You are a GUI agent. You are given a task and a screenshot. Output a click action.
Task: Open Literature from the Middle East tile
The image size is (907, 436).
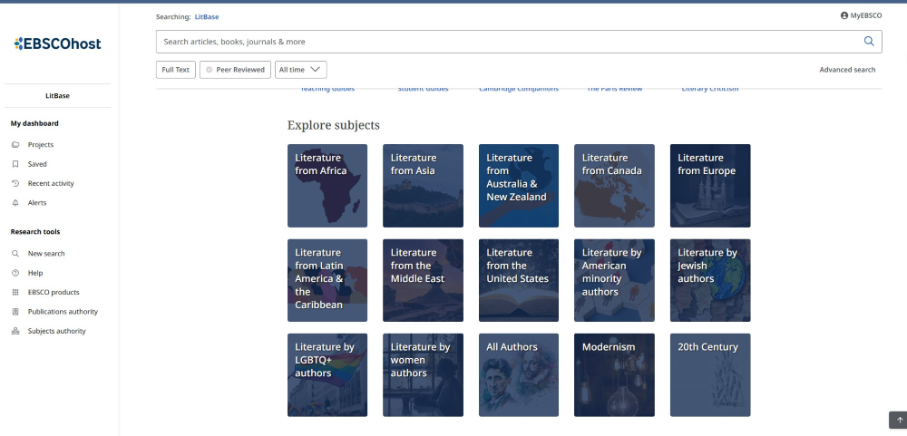(423, 280)
